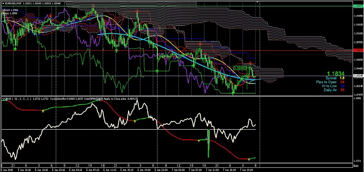
Task: Click the white 1.18340 current price tag
Action: 358,76
